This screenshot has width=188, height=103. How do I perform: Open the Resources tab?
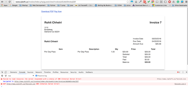[64, 72]
